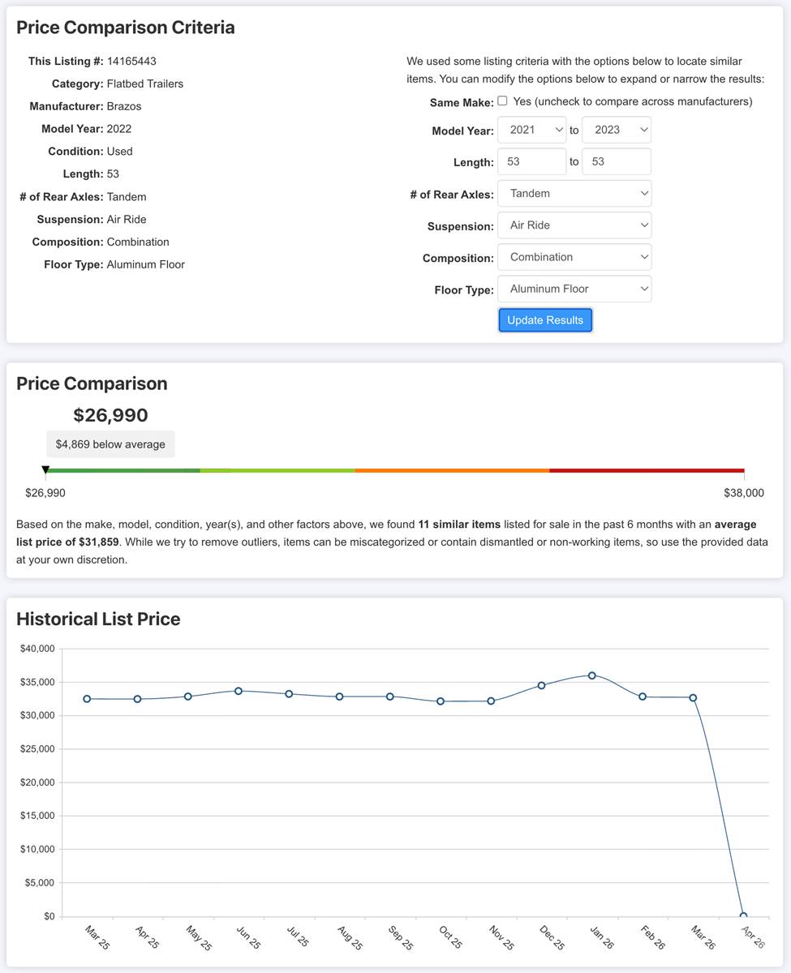Open the minimum Model Year 2021 dropdown
791x973 pixels.
click(x=531, y=131)
